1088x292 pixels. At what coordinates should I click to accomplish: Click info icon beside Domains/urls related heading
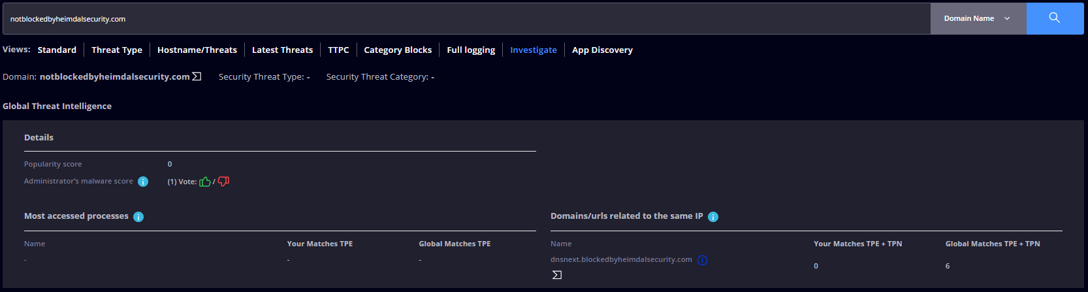pyautogui.click(x=713, y=217)
